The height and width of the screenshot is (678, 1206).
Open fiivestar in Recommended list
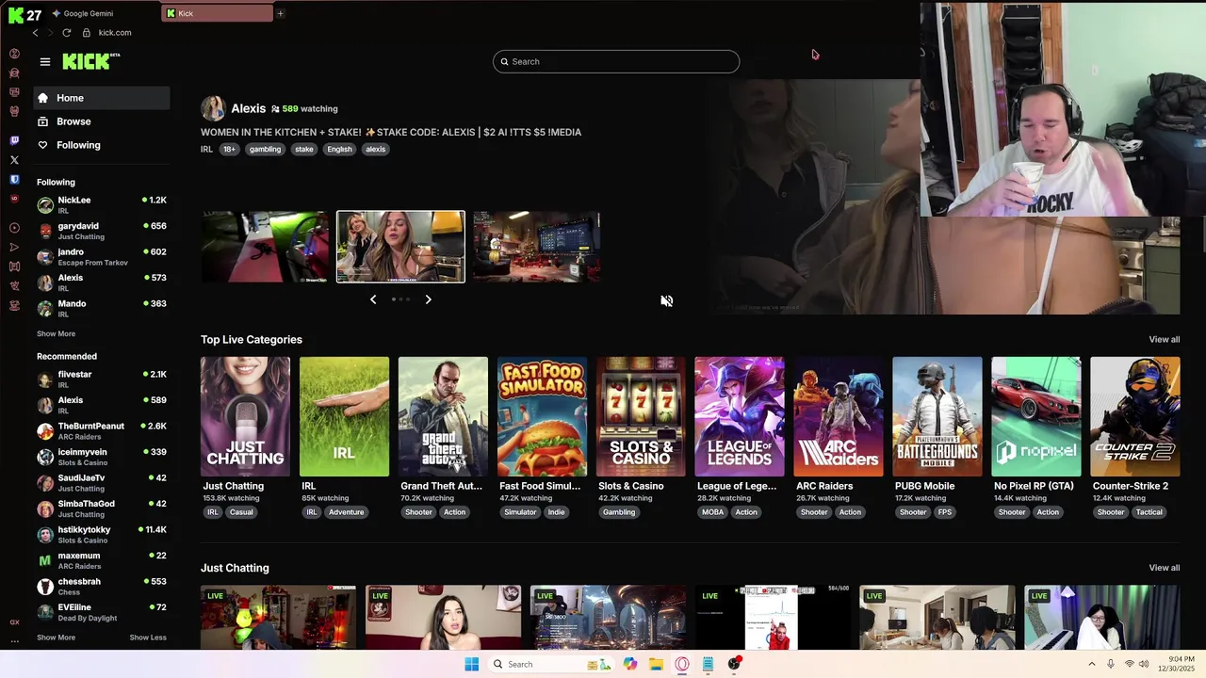tap(102, 379)
